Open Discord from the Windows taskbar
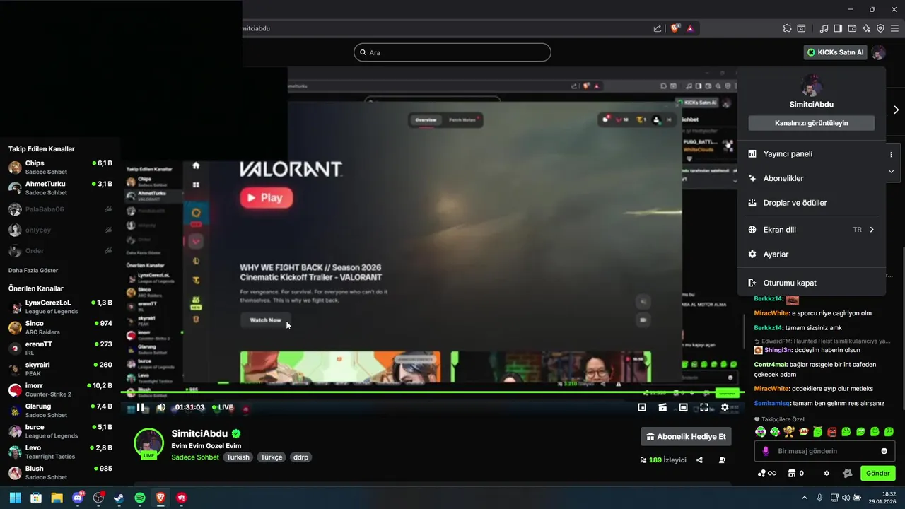 pyautogui.click(x=78, y=498)
